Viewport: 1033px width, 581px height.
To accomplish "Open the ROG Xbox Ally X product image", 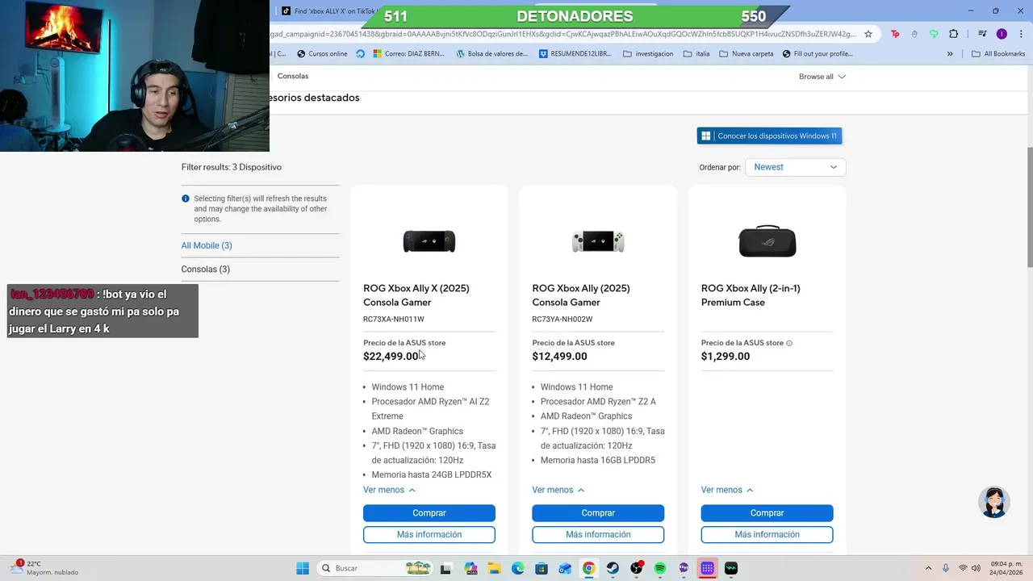I will pyautogui.click(x=429, y=241).
